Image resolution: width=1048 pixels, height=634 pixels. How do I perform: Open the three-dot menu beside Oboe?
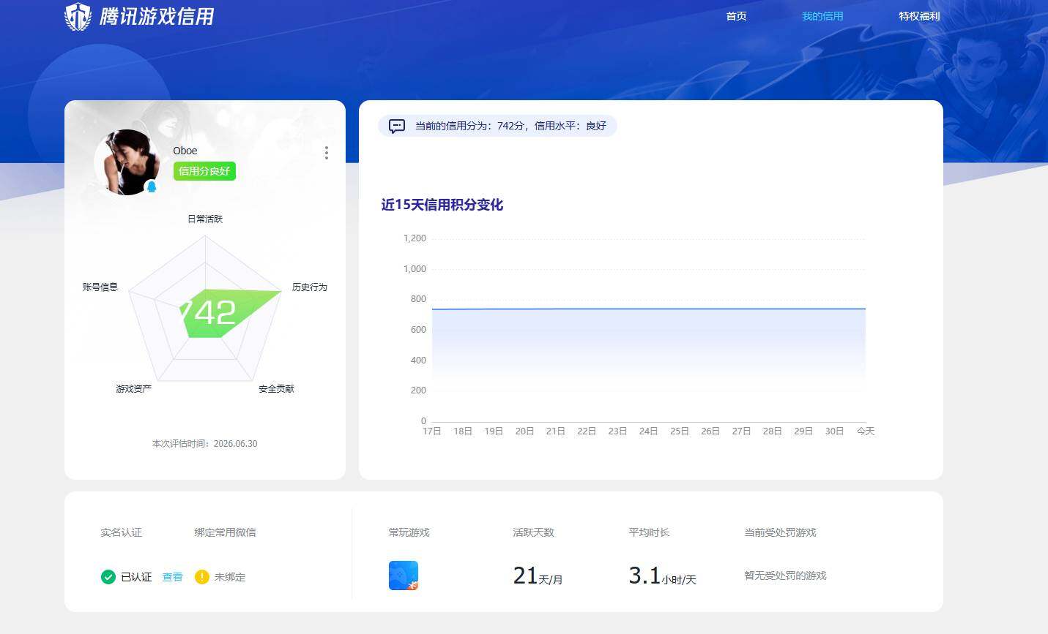[x=326, y=153]
